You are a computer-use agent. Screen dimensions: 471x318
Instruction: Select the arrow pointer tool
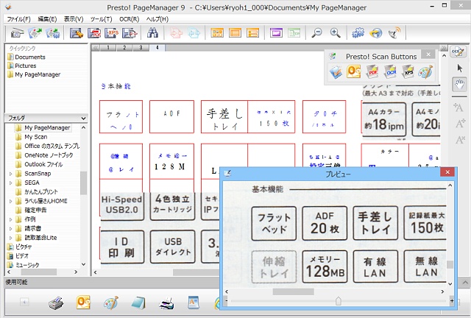coord(459,68)
